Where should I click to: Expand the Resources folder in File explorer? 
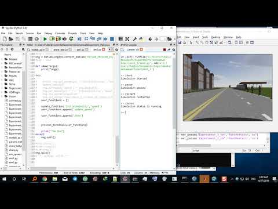[x=2, y=71]
